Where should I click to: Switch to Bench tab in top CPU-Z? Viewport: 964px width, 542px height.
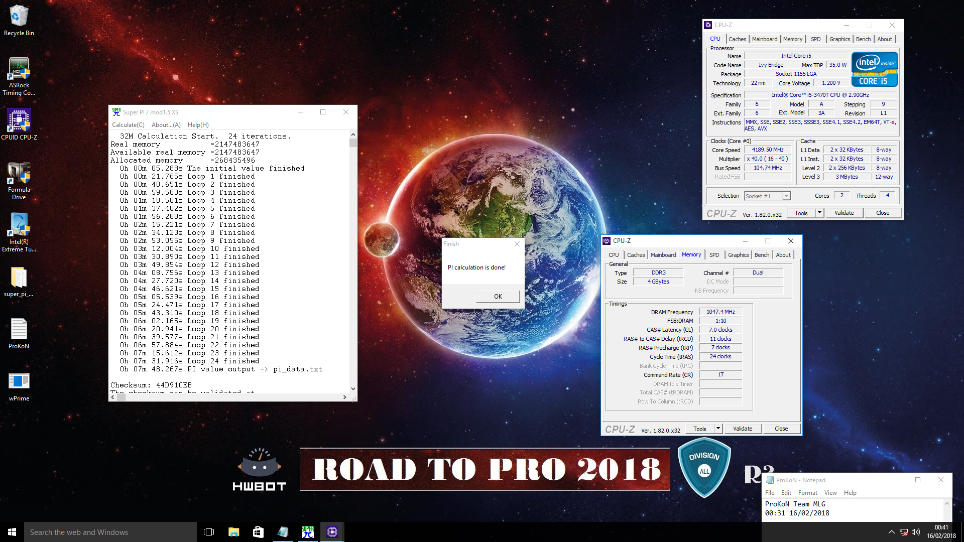click(x=863, y=39)
